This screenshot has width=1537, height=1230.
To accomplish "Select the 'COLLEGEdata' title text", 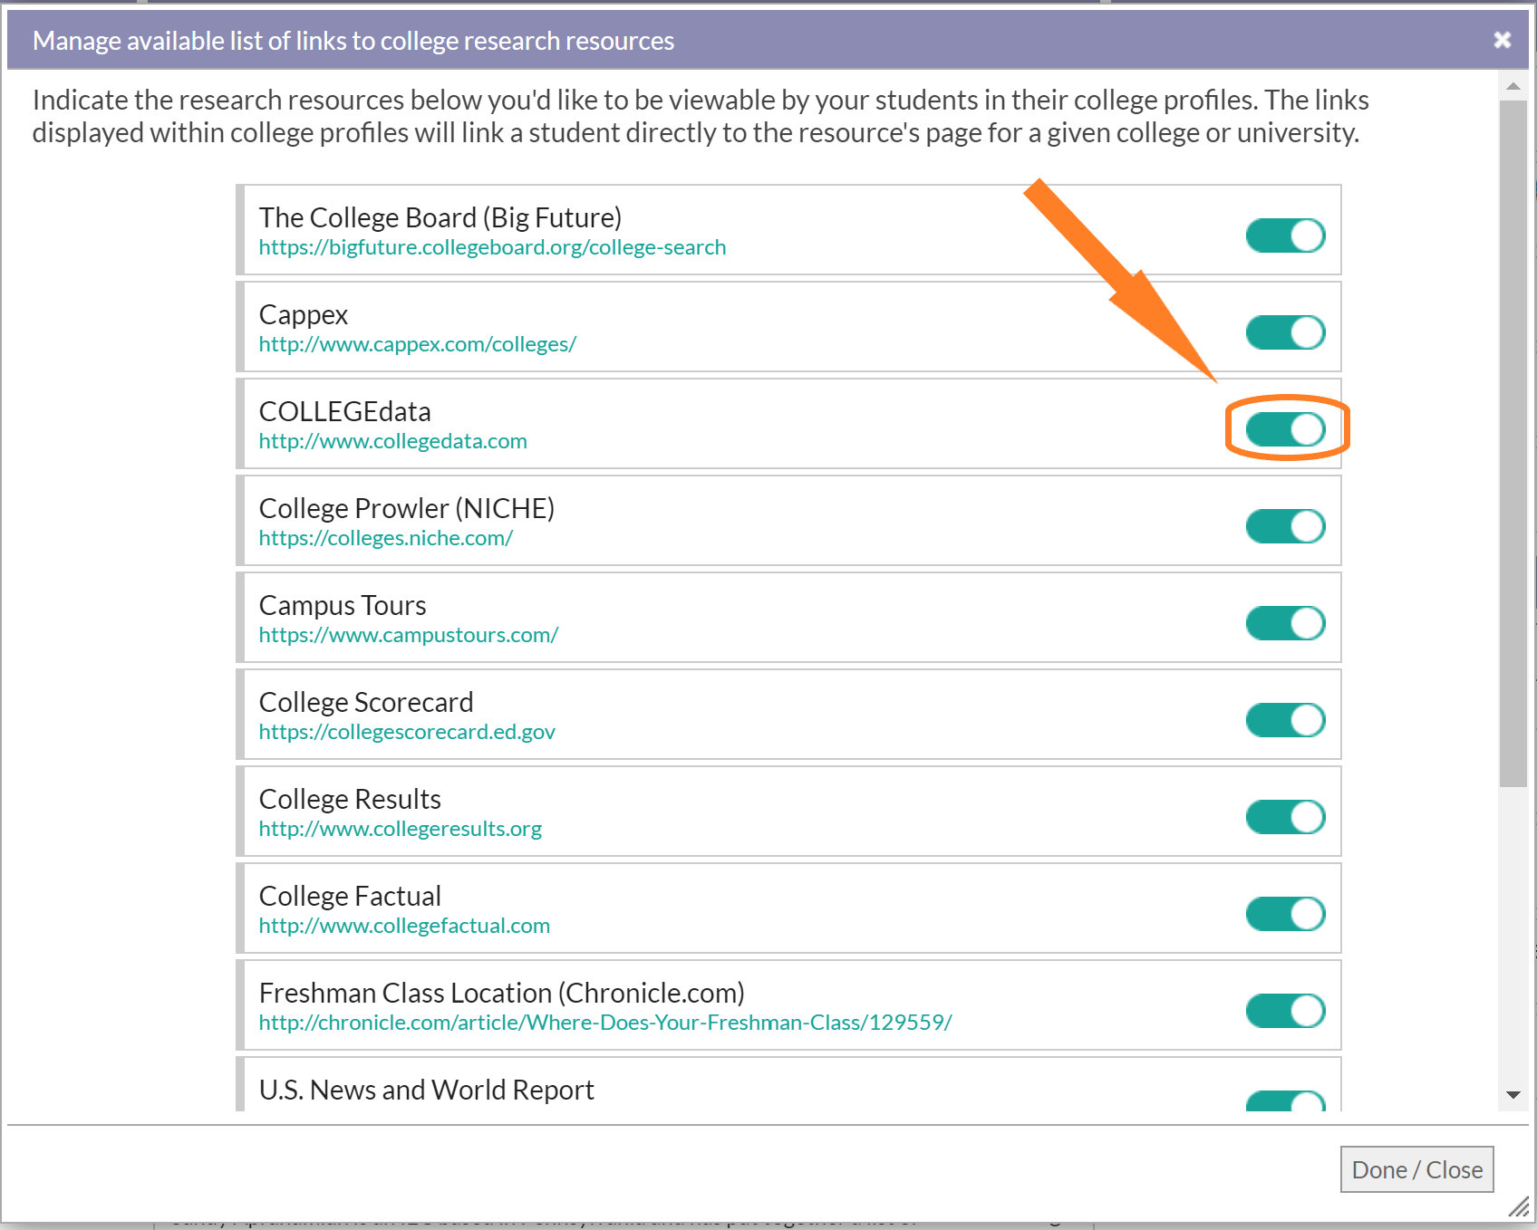I will (x=344, y=412).
